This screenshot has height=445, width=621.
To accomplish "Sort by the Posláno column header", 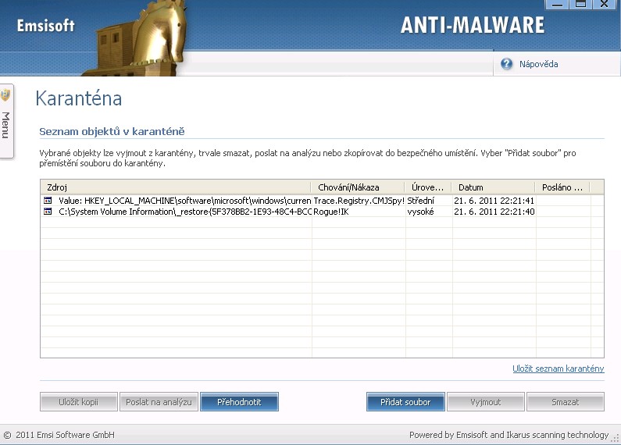I will click(562, 187).
